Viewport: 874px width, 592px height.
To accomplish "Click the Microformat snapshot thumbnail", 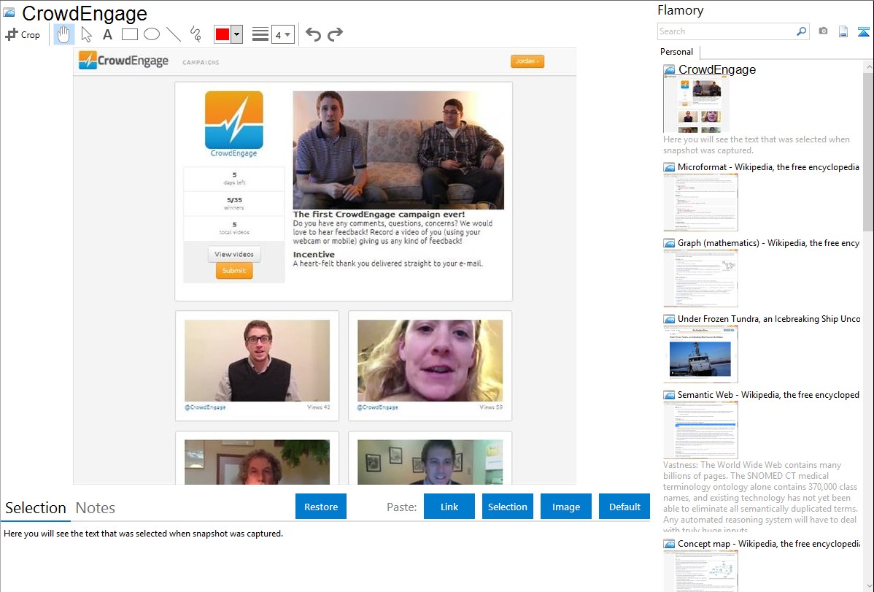I will [x=700, y=202].
